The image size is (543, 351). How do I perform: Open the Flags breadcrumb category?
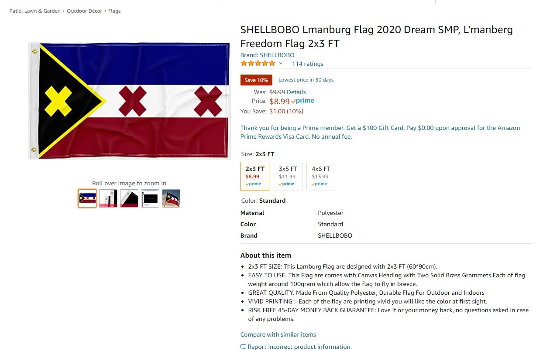(114, 10)
